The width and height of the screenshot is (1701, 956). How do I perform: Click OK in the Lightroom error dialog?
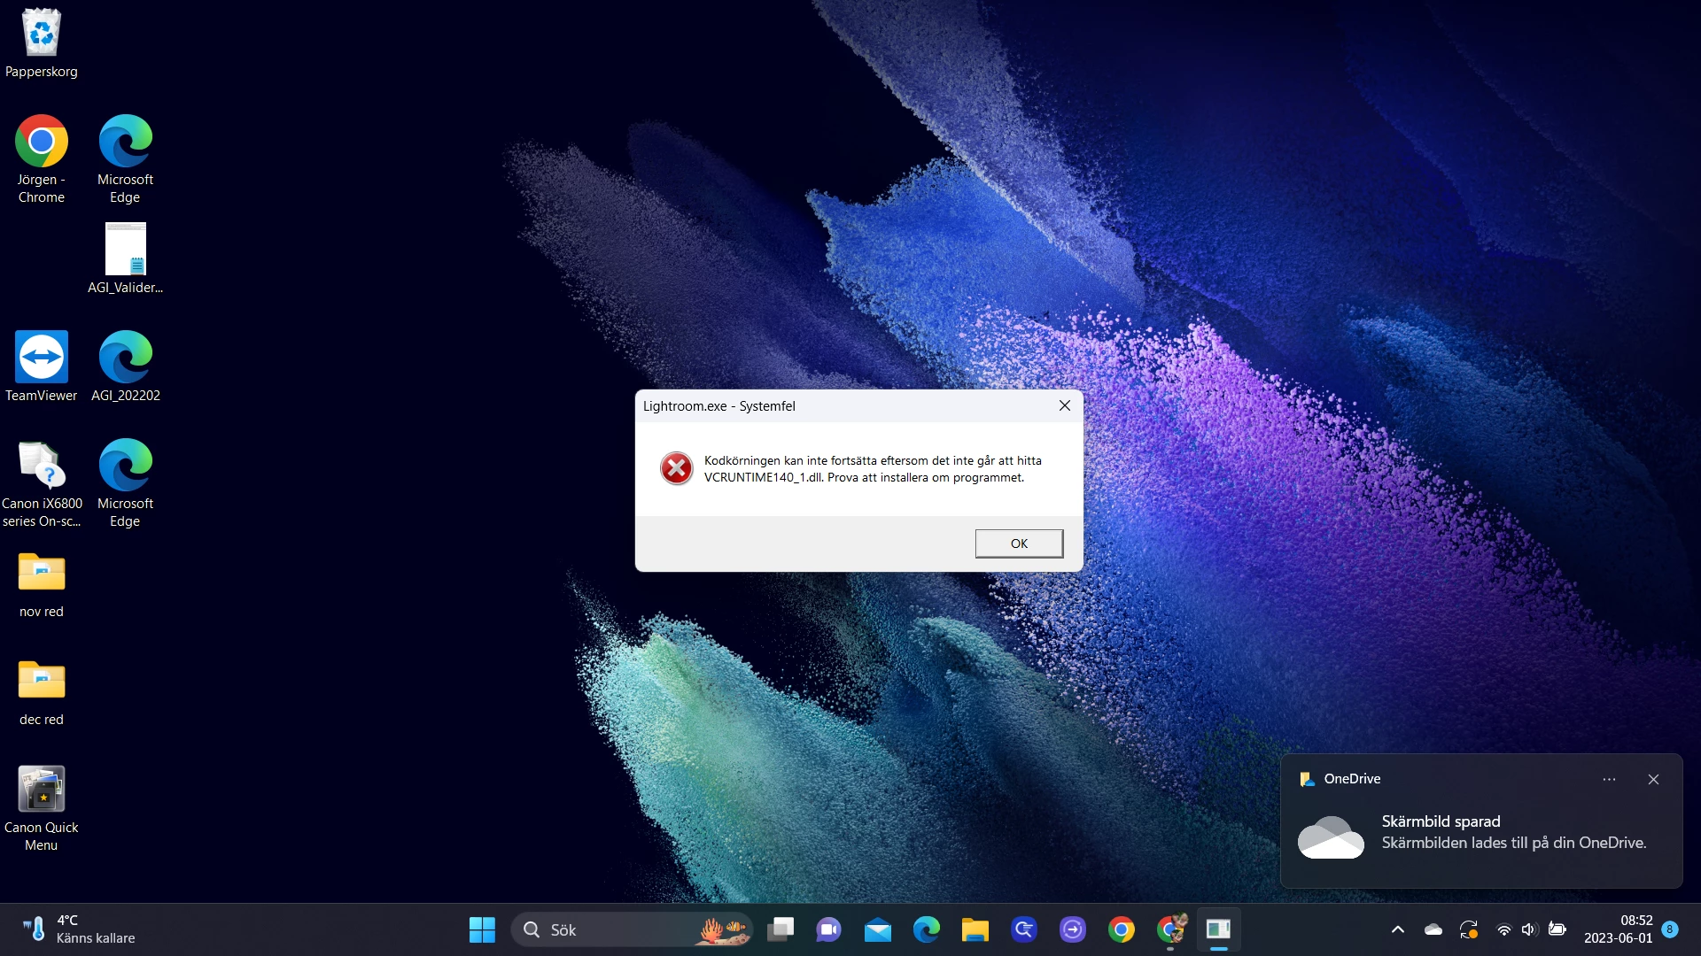(x=1019, y=544)
